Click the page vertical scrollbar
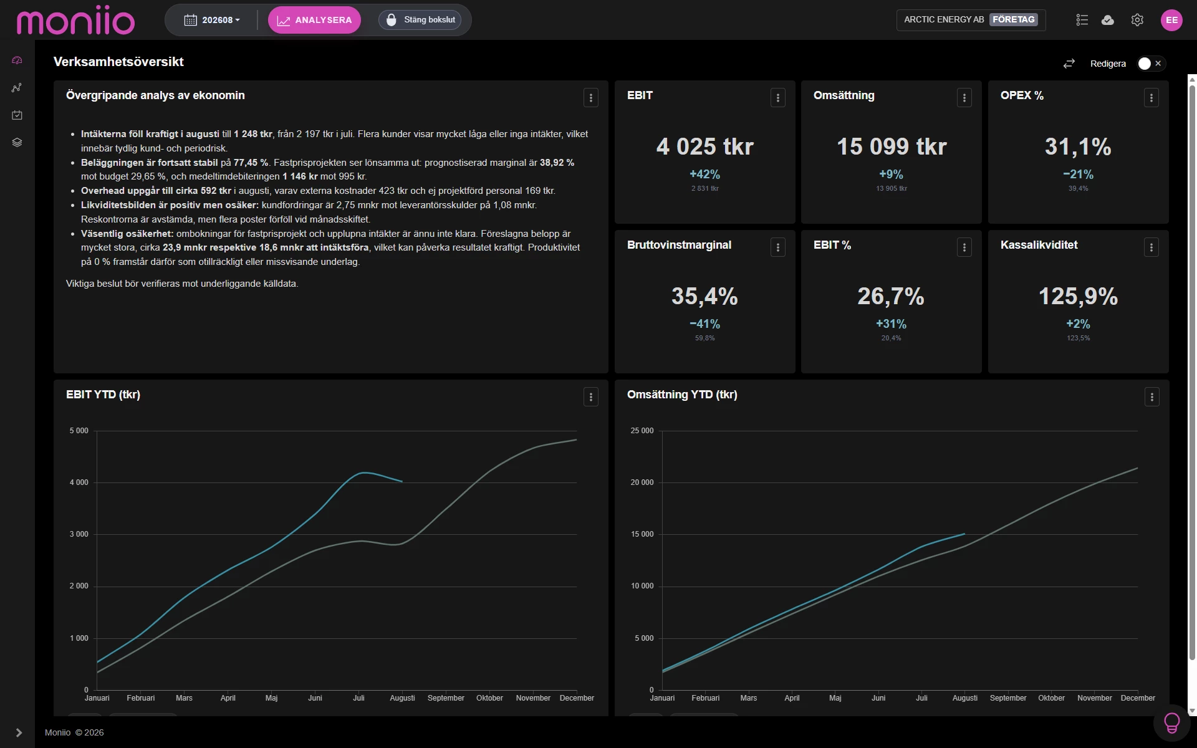This screenshot has width=1197, height=748. click(x=1192, y=374)
